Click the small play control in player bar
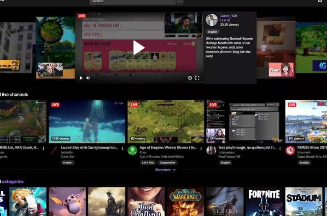The width and height of the screenshot is (327, 216). click(81, 78)
